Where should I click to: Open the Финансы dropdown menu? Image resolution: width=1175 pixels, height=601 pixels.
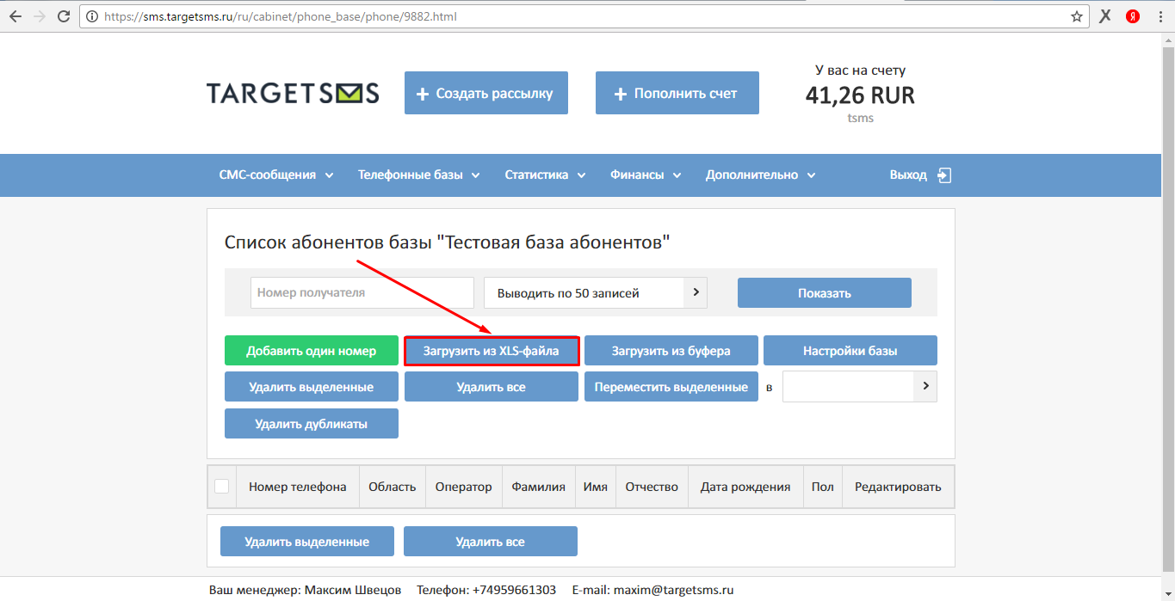coord(646,175)
